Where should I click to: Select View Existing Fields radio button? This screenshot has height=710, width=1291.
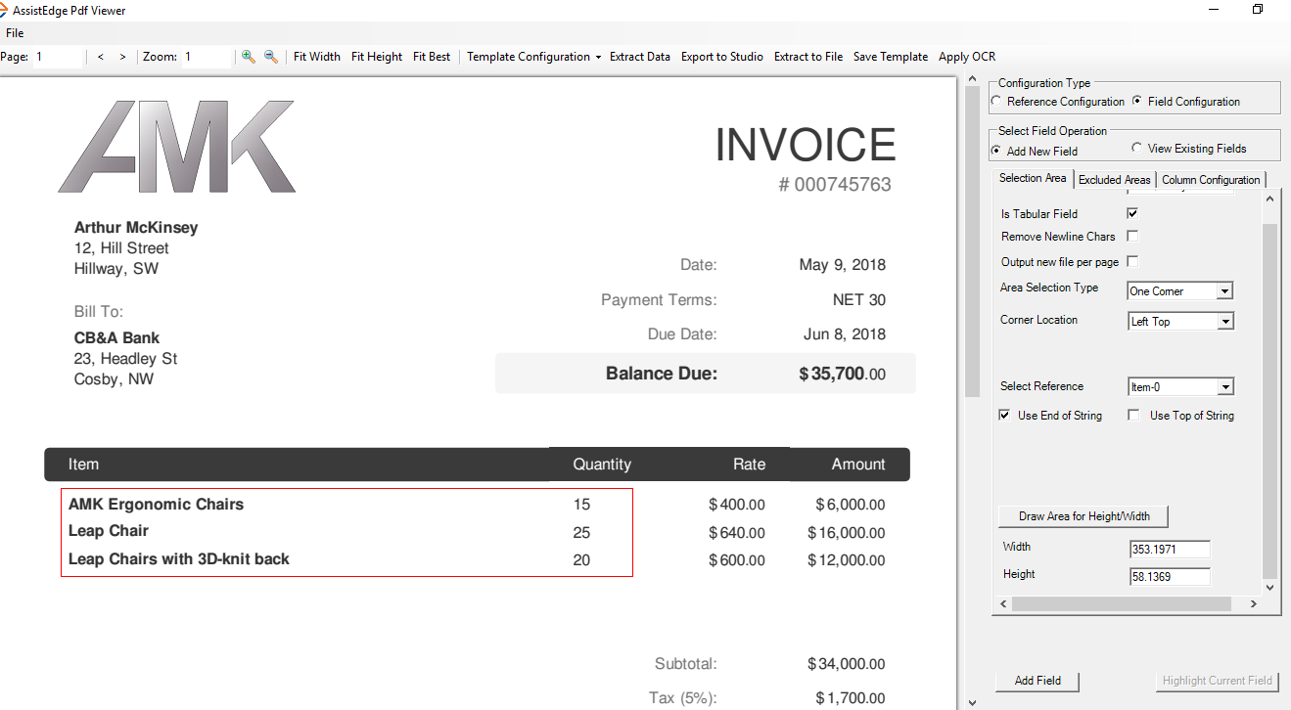1137,148
